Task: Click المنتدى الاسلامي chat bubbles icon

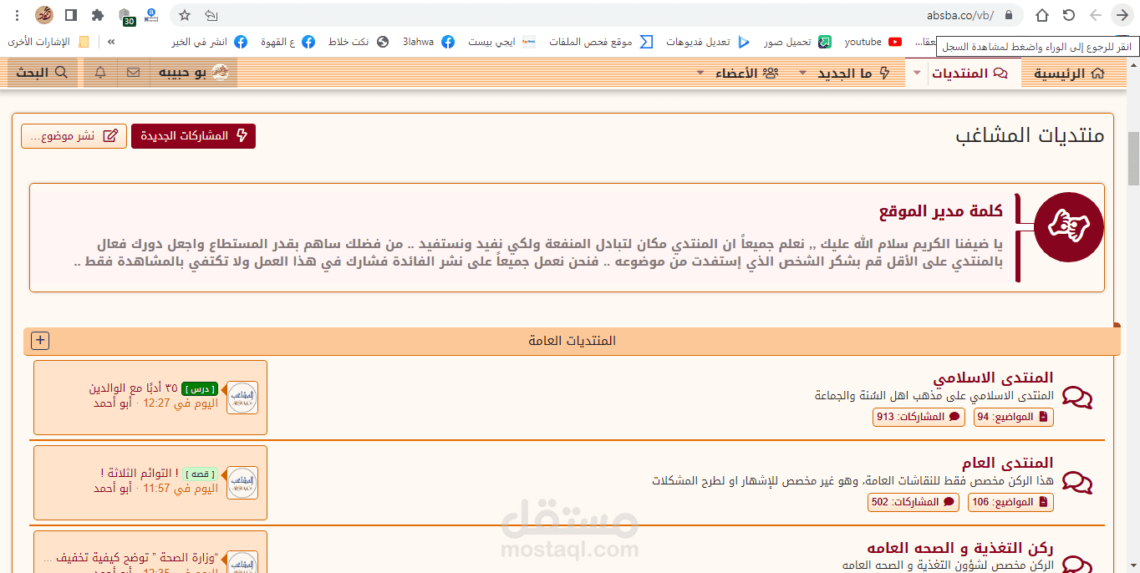Action: [x=1077, y=398]
